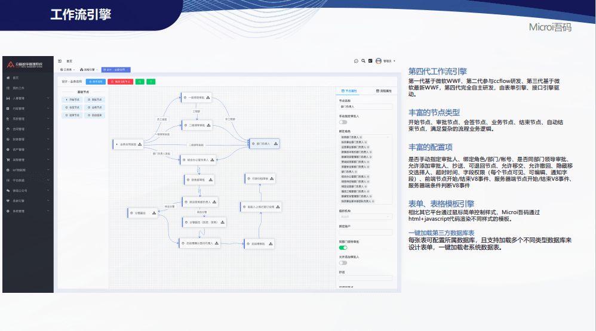Click the dark square icon beside the search icon

tap(370, 61)
